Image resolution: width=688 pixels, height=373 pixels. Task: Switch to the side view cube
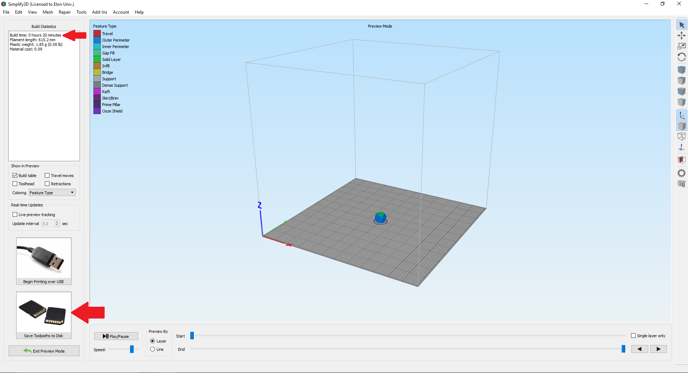click(x=682, y=102)
